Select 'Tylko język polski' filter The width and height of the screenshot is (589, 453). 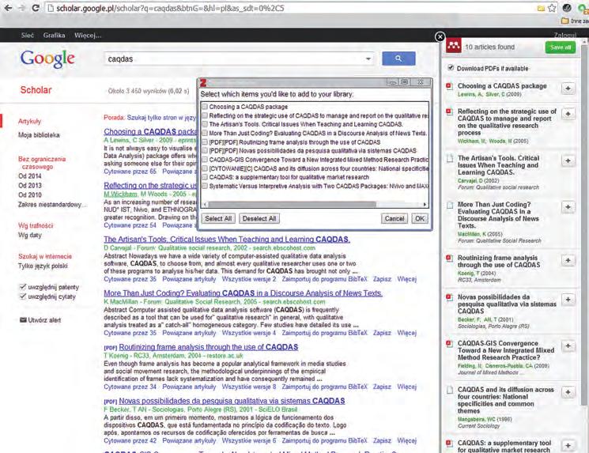coord(43,266)
